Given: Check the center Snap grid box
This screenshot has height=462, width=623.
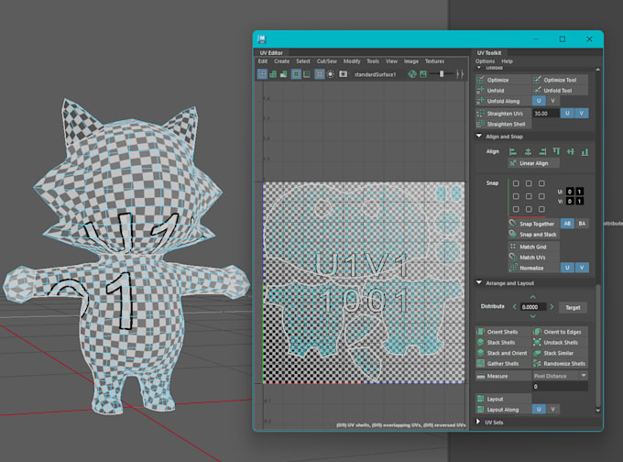Looking at the screenshot, I should [x=529, y=196].
